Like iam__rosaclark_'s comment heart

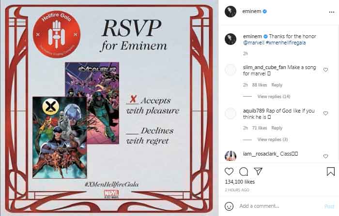(x=325, y=156)
